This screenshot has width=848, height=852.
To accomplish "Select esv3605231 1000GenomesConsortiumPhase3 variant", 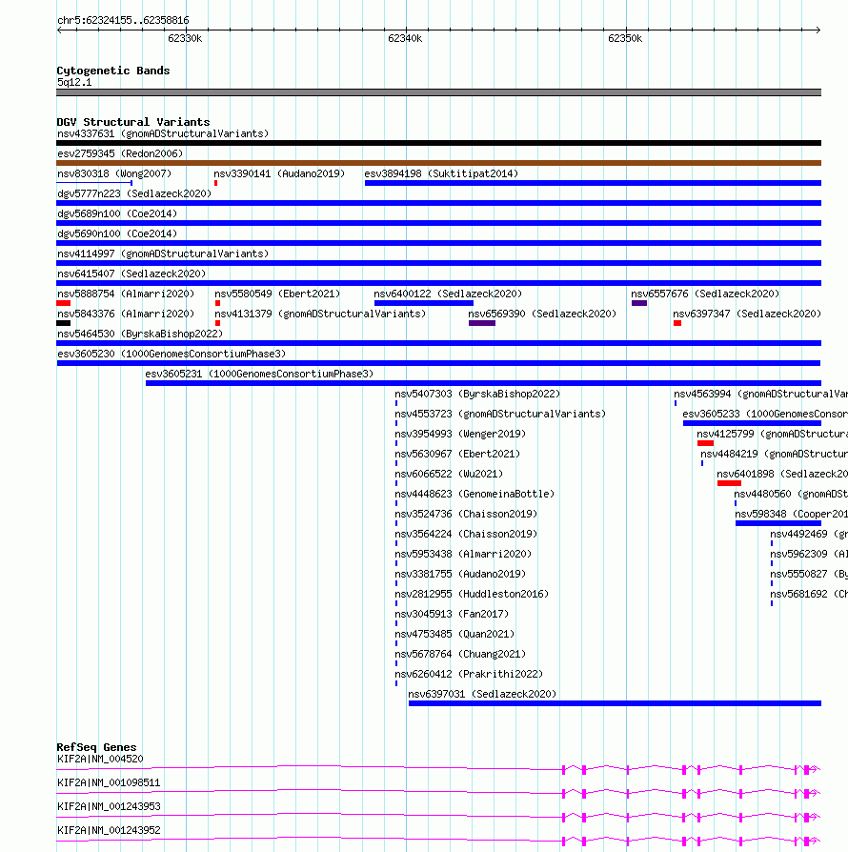I will pyautogui.click(x=259, y=374).
